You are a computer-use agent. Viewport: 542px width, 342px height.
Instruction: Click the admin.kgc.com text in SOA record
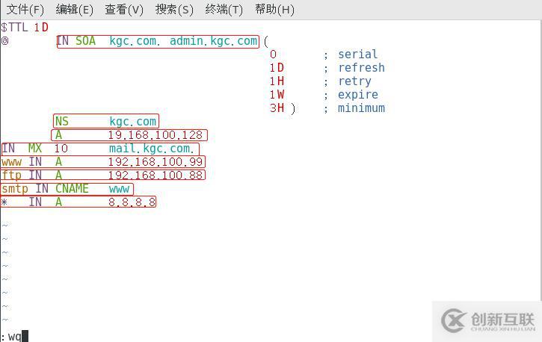[x=213, y=41]
